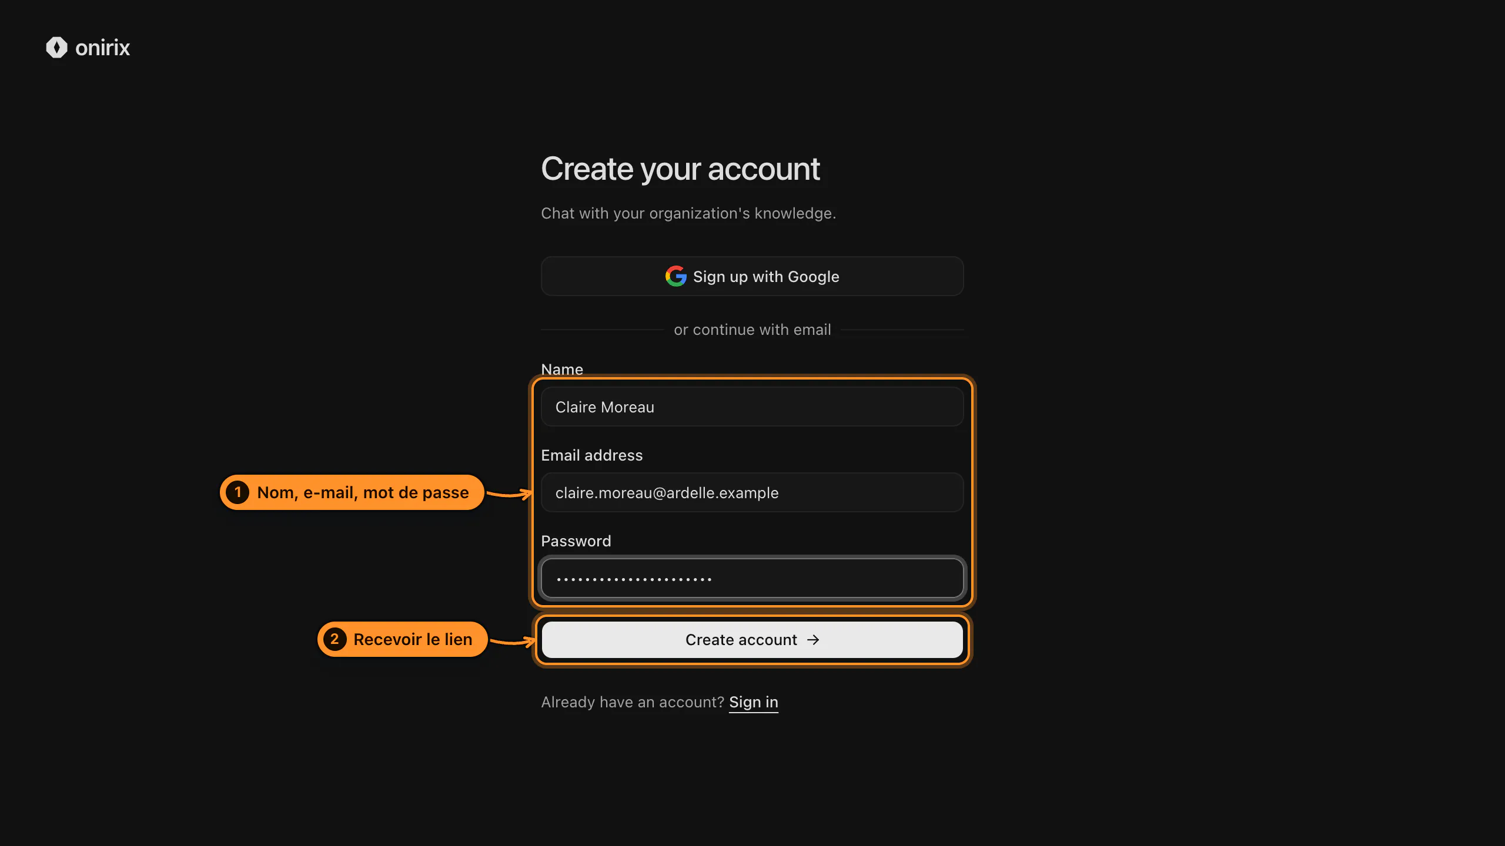The height and width of the screenshot is (846, 1505).
Task: Click the 'Password' field label
Action: (x=576, y=541)
